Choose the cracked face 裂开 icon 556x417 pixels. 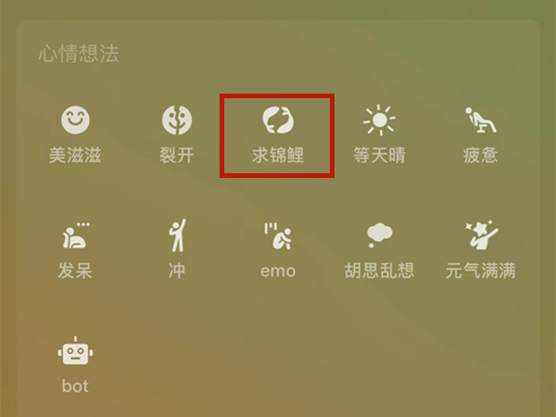click(x=177, y=120)
